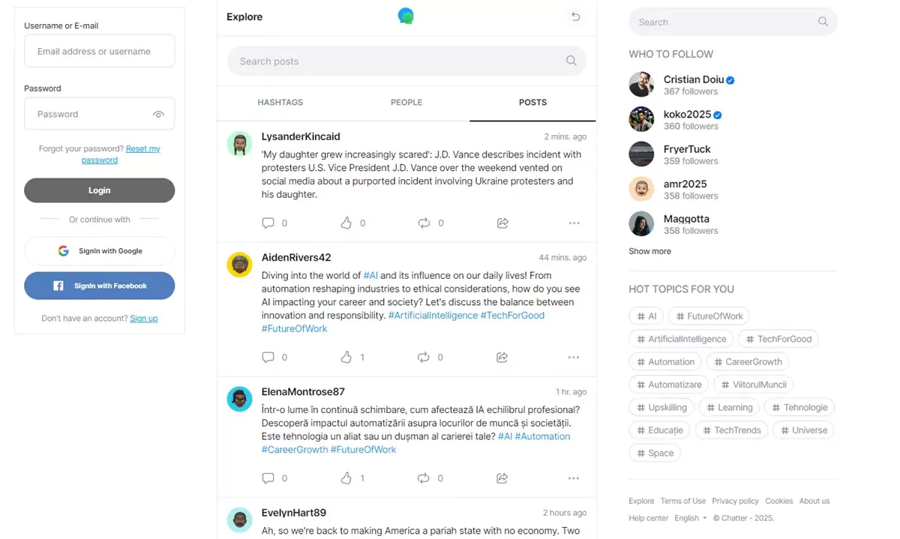
Task: Open Cristian Doiu's profile avatar
Action: point(641,85)
